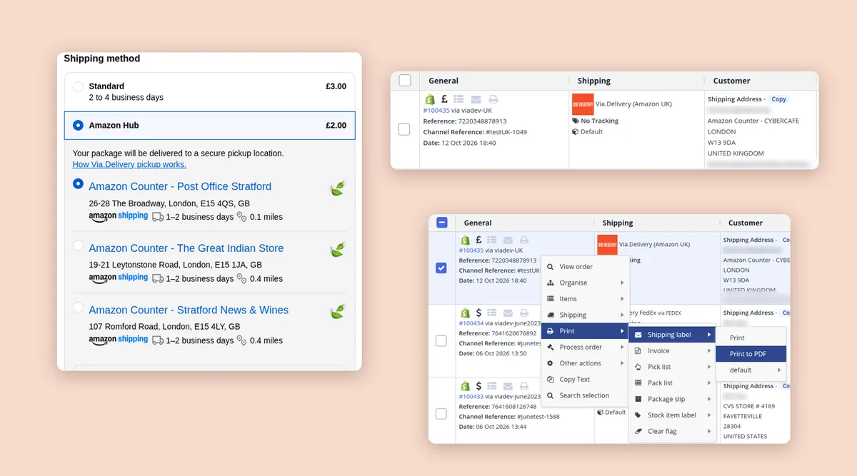
Task: Uncheck the selected order #100435 row checkbox
Action: coord(441,268)
